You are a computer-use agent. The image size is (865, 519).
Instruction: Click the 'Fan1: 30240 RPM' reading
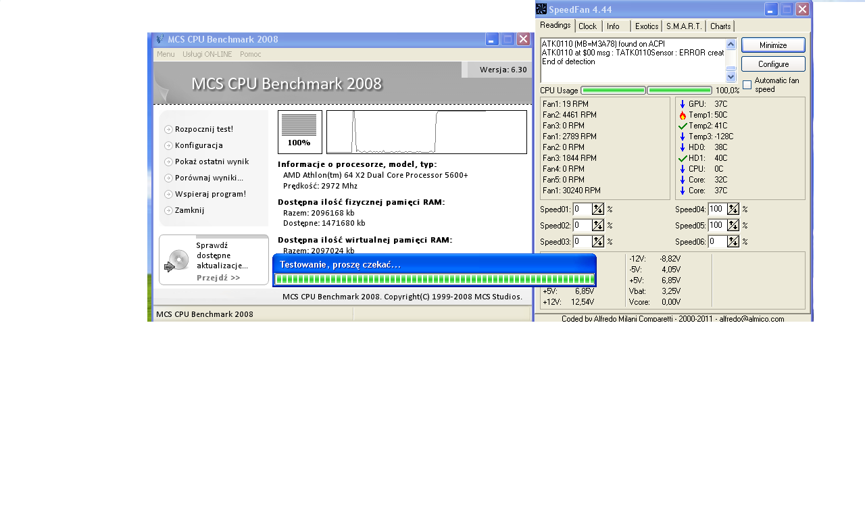coord(572,191)
